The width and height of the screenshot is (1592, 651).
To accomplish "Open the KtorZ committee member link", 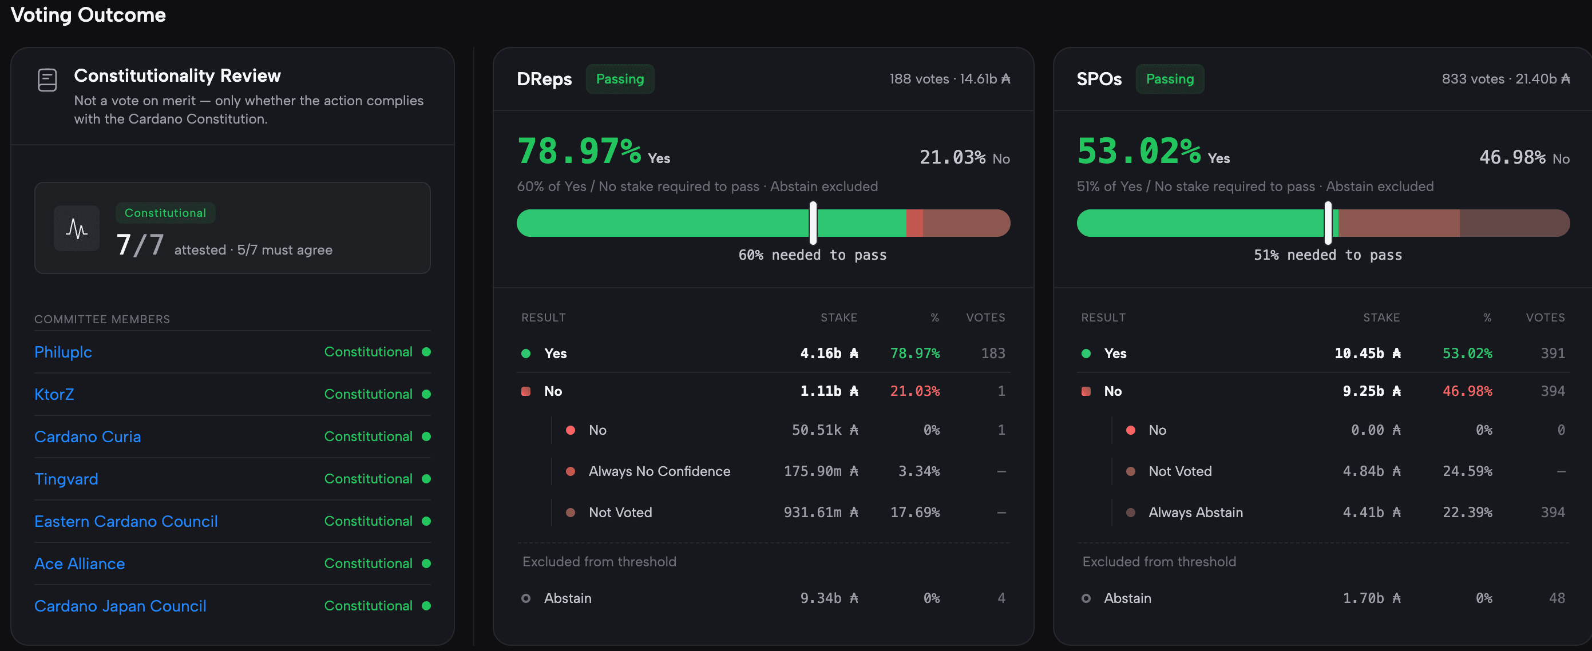I will point(54,394).
